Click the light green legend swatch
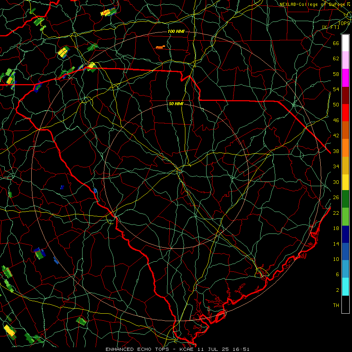The width and height of the screenshot is (352, 352). tap(345, 217)
